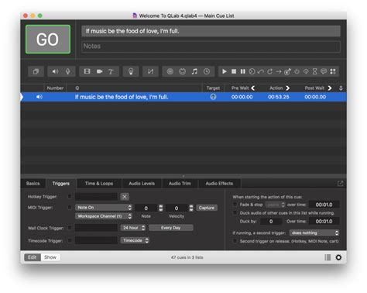The width and height of the screenshot is (367, 293).
Task: Add a Start cue play icon
Action: tap(225, 71)
